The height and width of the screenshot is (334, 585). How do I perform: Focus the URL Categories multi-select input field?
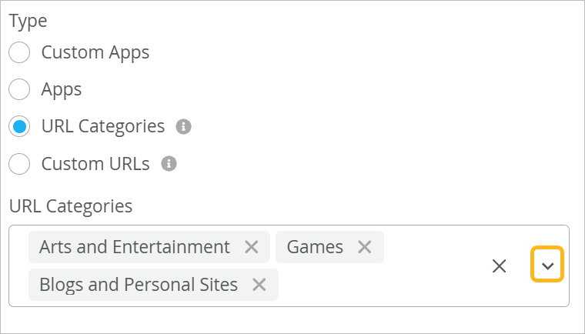[385, 285]
